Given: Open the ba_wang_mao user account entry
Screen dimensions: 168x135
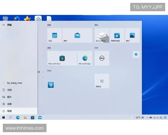Looking at the screenshot, I should [18, 83].
